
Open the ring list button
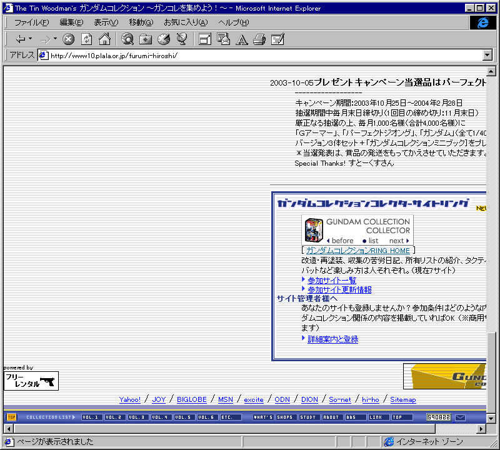370,241
